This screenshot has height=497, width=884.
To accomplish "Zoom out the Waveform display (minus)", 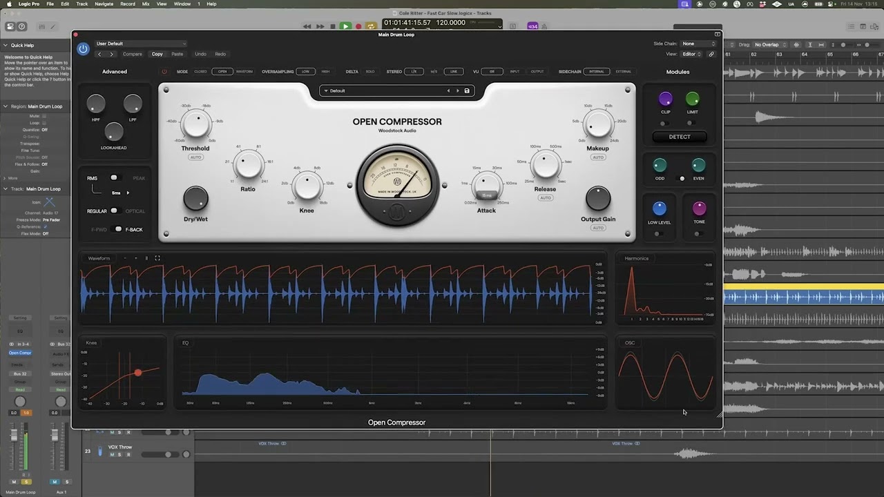I will (x=125, y=258).
